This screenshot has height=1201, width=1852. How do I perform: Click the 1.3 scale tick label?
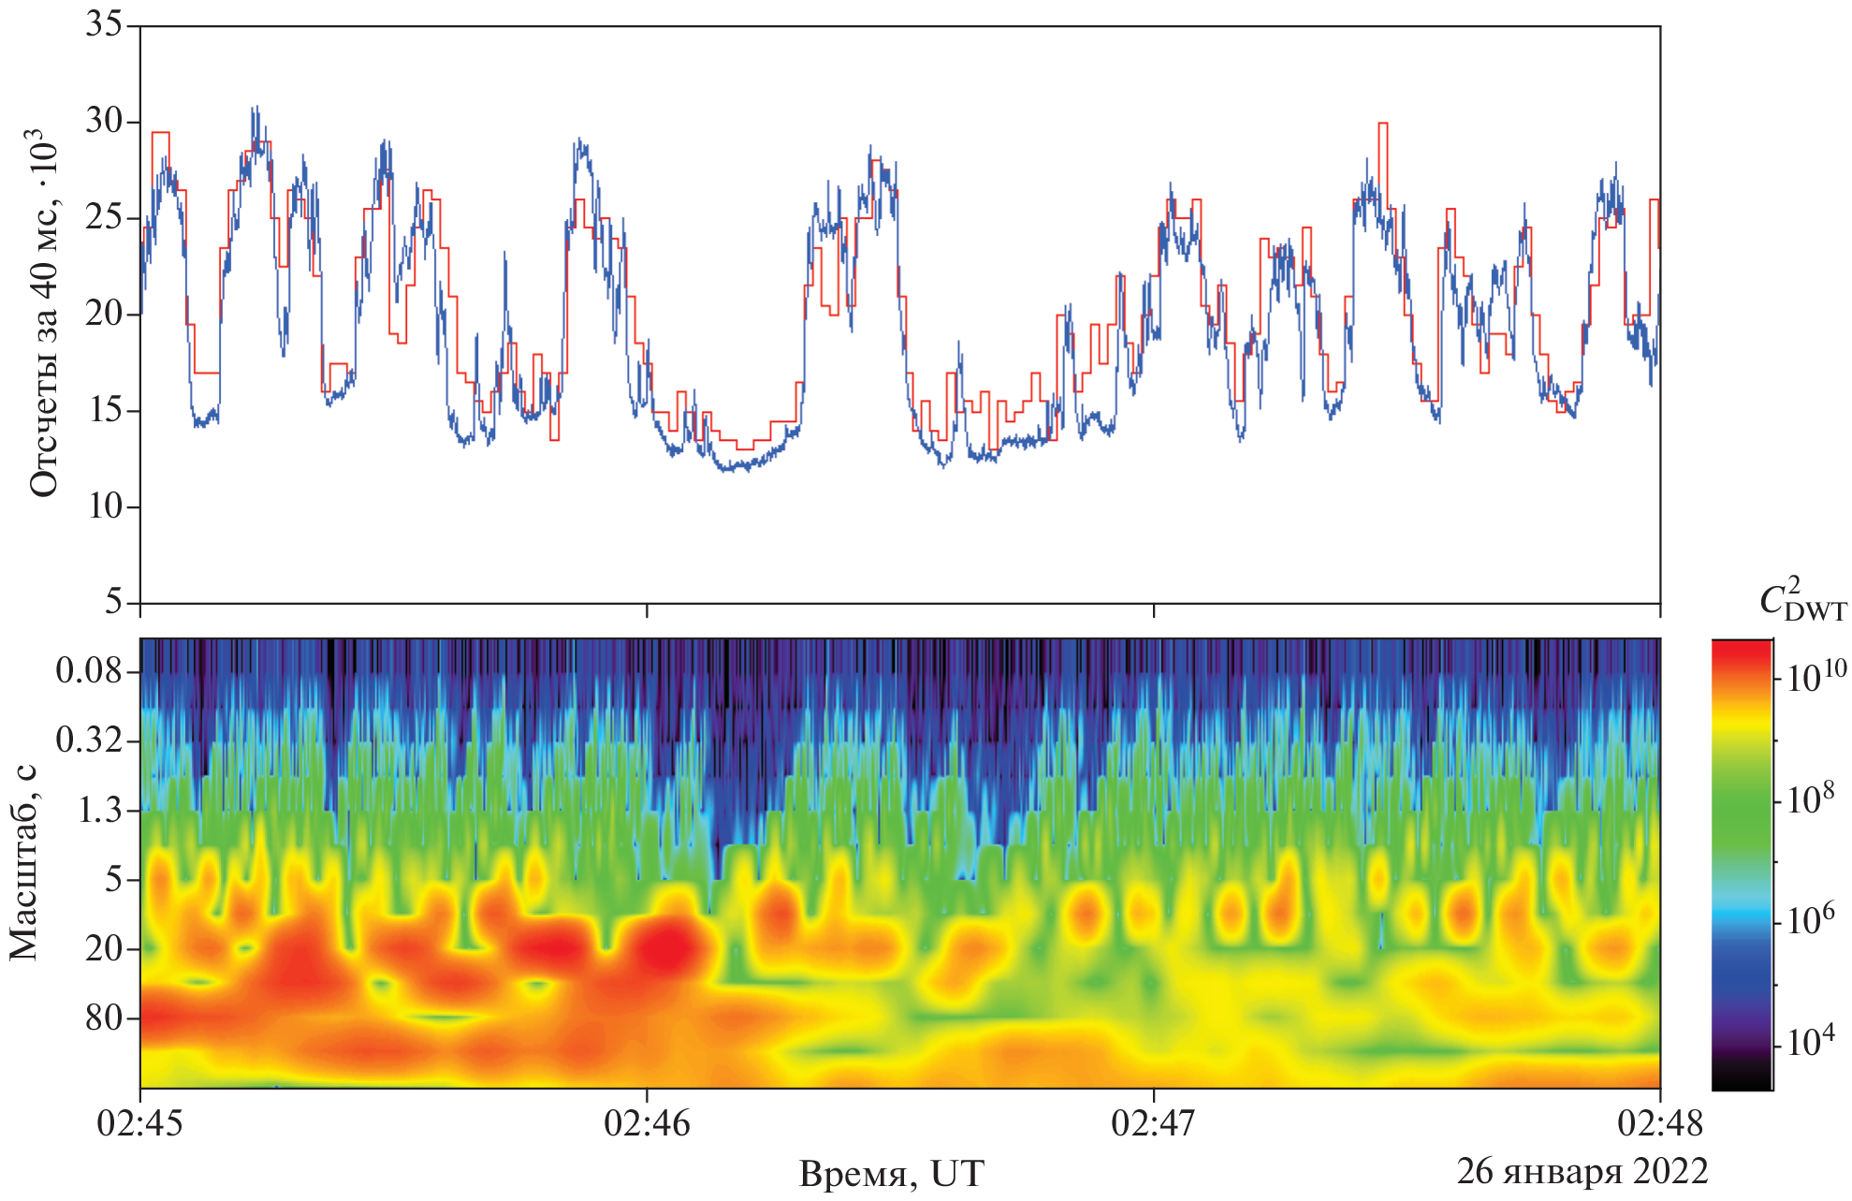click(99, 810)
